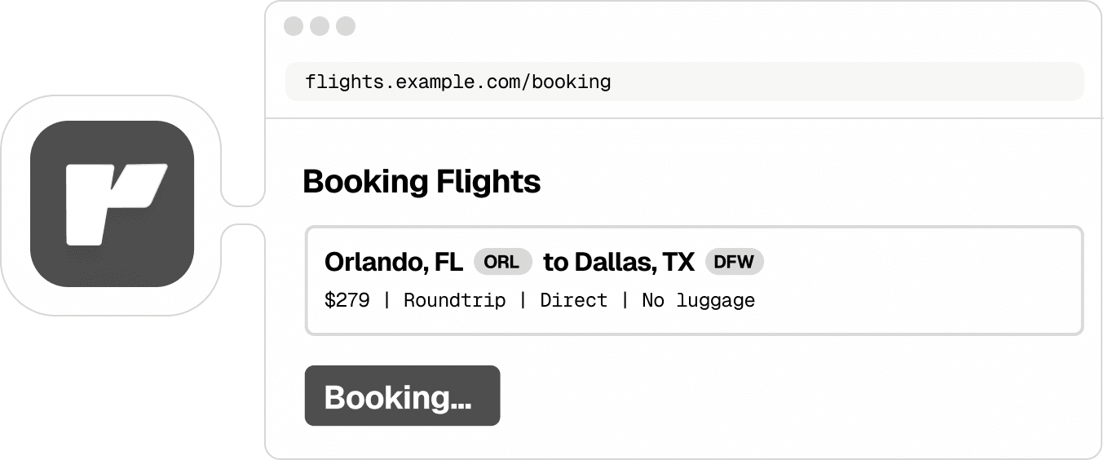Screen dimensions: 1104x460
Task: Click the $279 price label
Action: (347, 300)
